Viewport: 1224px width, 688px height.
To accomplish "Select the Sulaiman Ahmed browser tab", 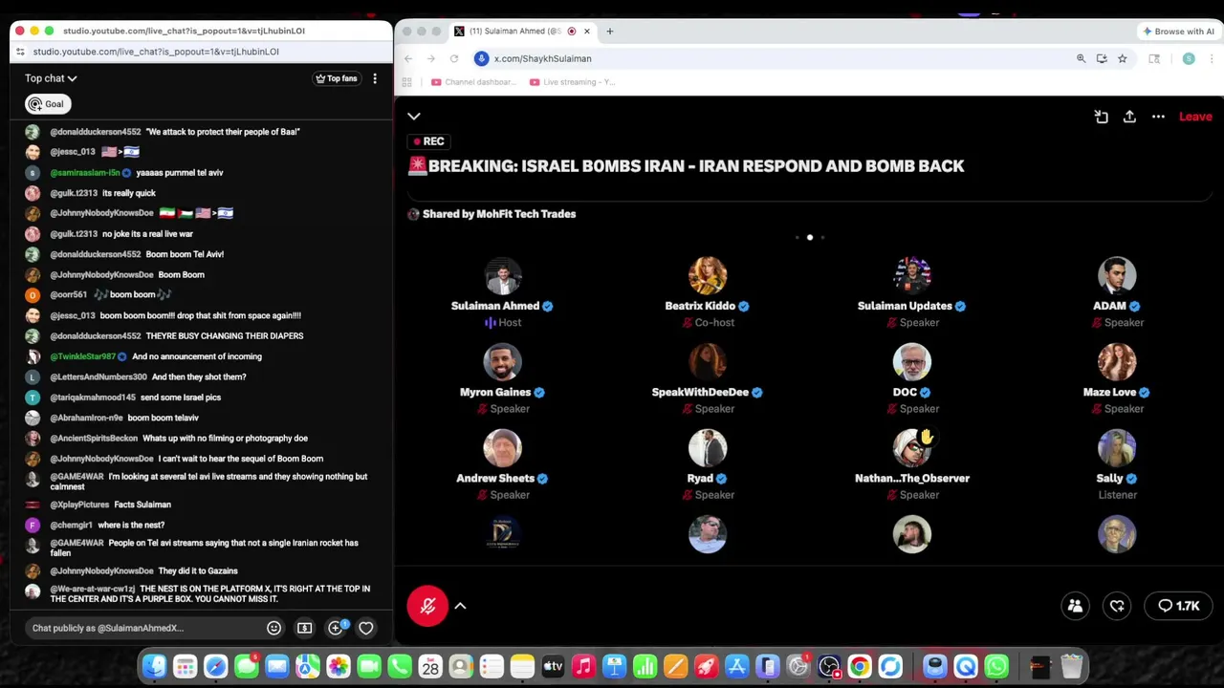I will pyautogui.click(x=522, y=31).
